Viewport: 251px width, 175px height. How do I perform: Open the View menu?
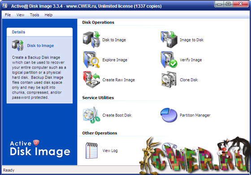(20, 15)
